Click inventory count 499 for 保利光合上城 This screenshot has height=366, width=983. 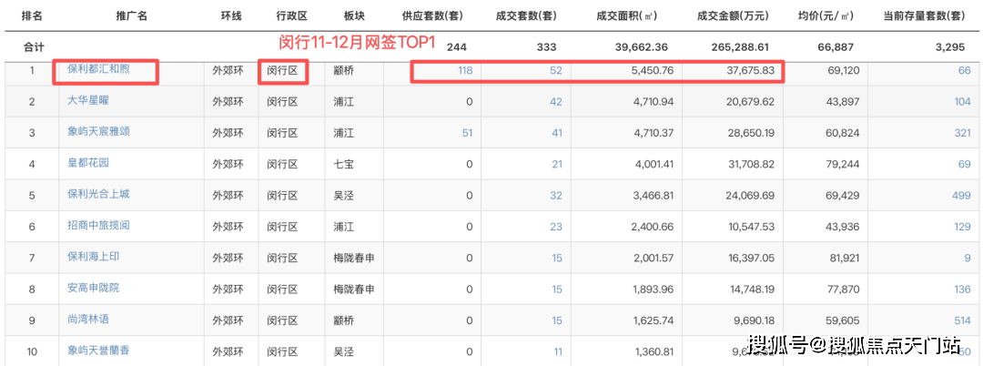(x=961, y=196)
